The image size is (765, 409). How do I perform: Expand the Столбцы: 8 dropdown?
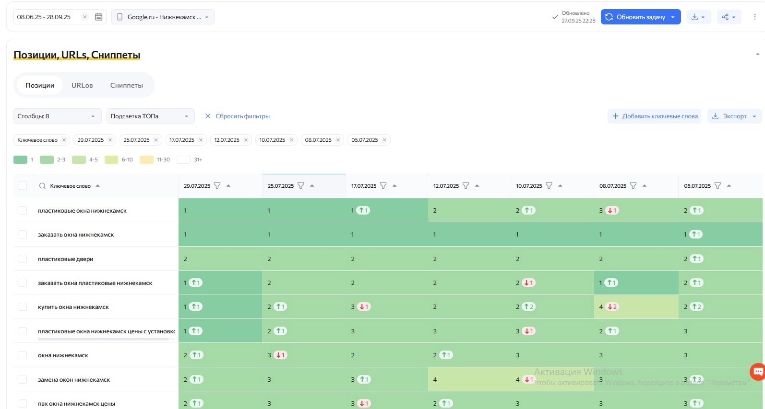click(x=57, y=116)
